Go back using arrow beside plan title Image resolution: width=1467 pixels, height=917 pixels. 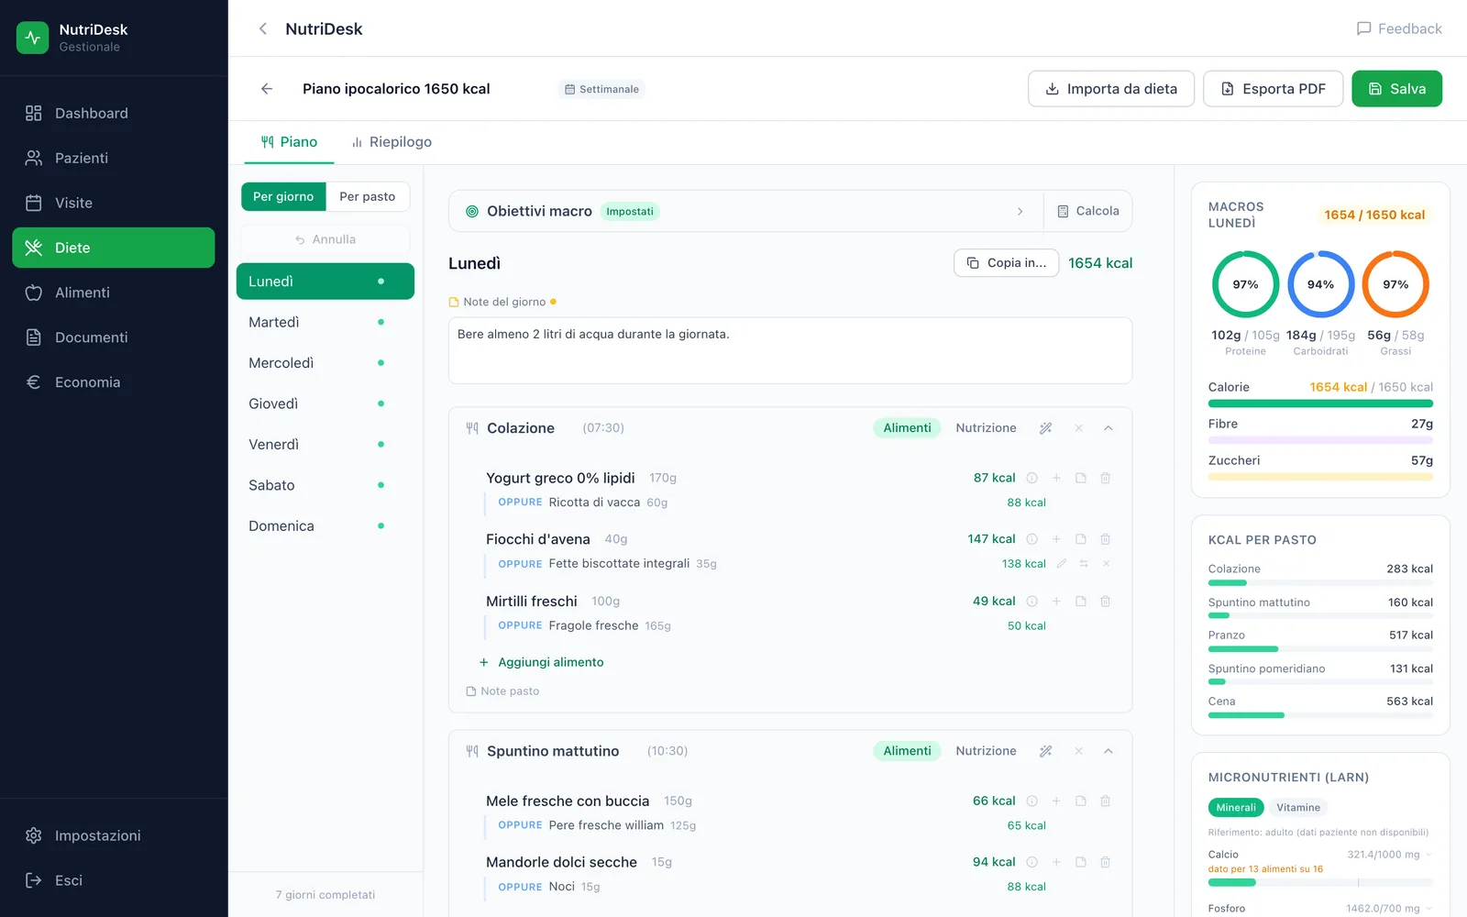[x=267, y=89]
